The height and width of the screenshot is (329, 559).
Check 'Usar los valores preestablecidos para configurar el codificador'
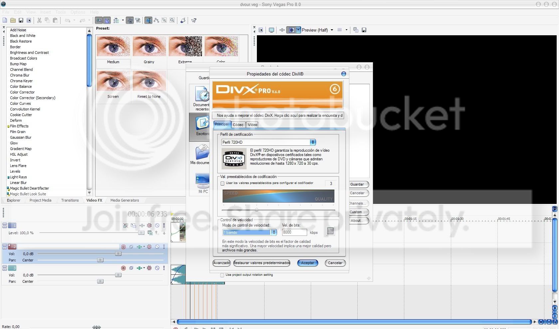tap(222, 183)
